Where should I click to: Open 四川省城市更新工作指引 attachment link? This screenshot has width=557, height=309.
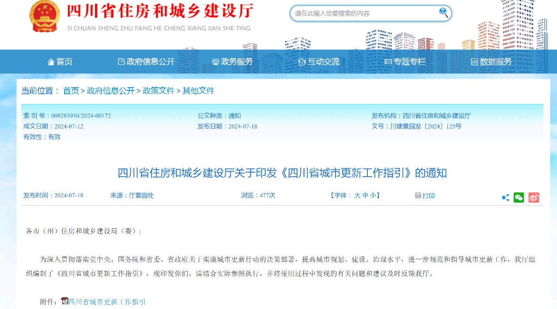click(x=107, y=302)
